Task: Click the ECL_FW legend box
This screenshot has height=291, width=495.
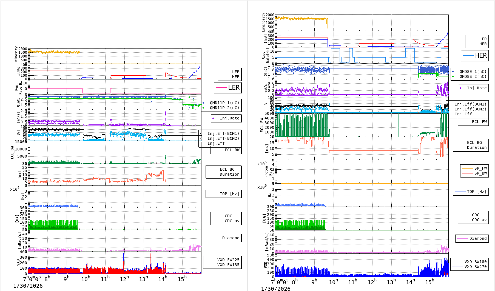Action: 473,122
